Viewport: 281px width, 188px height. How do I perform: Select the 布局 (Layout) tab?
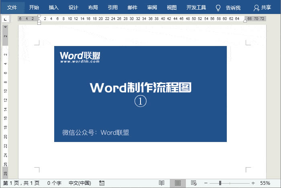pos(93,8)
